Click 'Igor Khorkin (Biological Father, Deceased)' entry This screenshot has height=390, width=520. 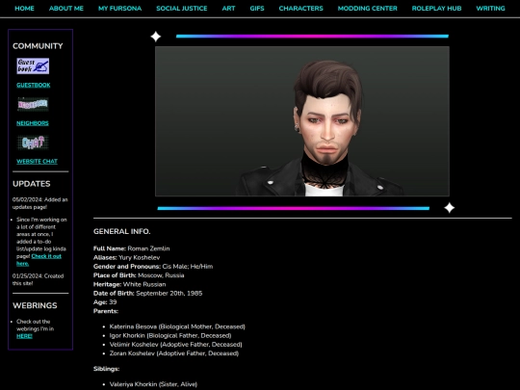pos(170,336)
